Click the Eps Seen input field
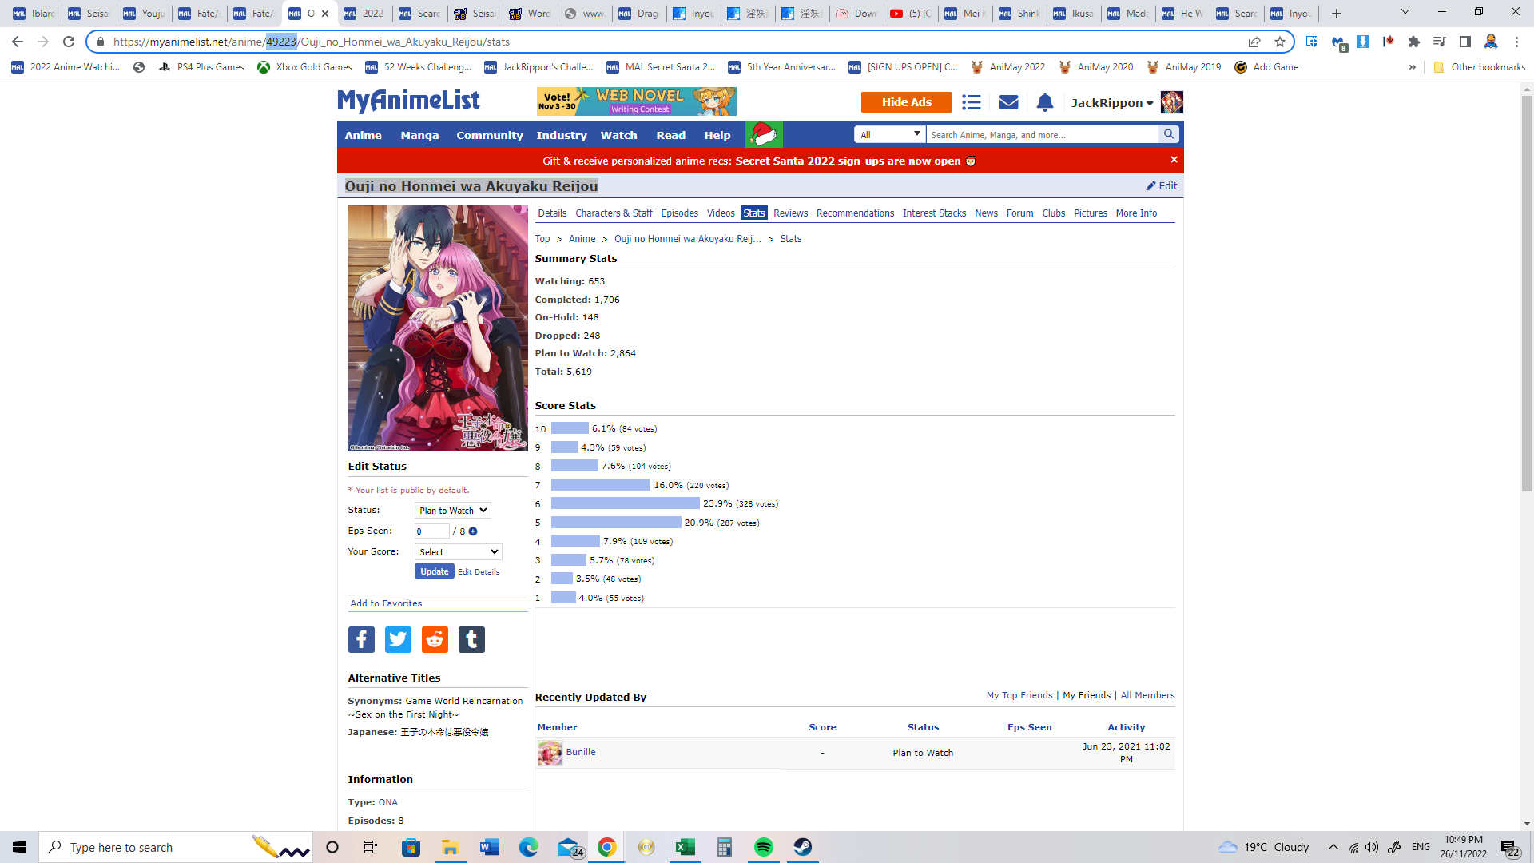The image size is (1534, 863). [x=431, y=531]
